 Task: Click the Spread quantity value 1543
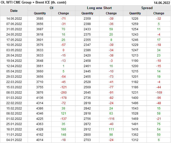(x=135, y=108)
